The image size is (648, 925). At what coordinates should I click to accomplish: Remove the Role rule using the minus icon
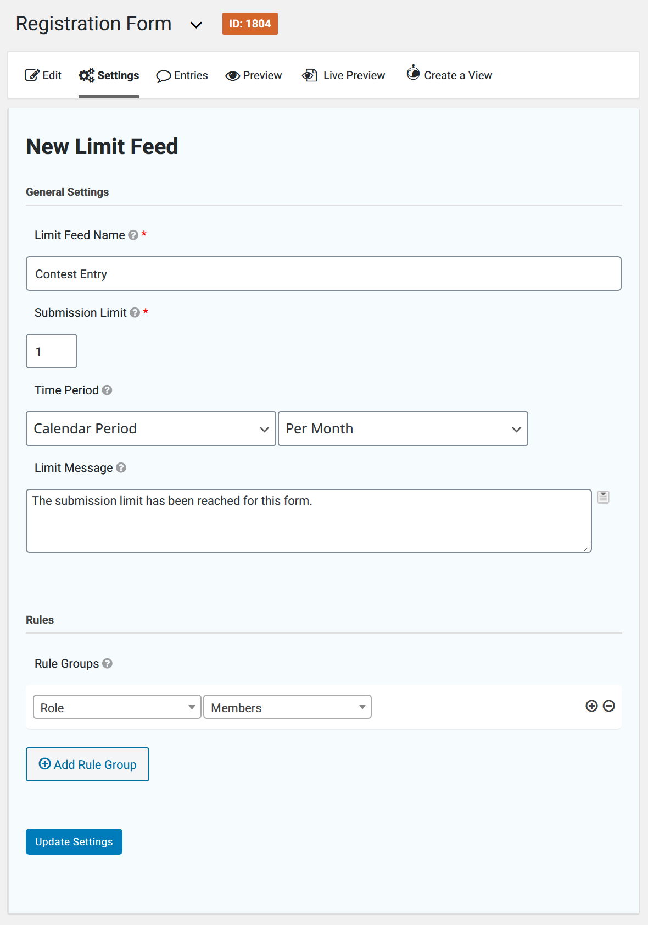pyautogui.click(x=609, y=706)
